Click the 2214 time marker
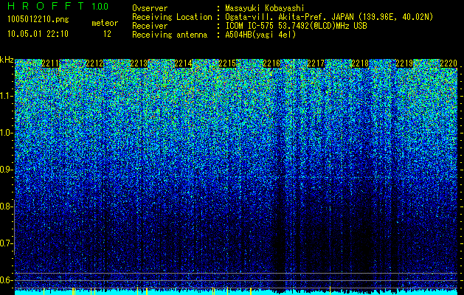Screen dimensions: 464x295 pos(183,63)
